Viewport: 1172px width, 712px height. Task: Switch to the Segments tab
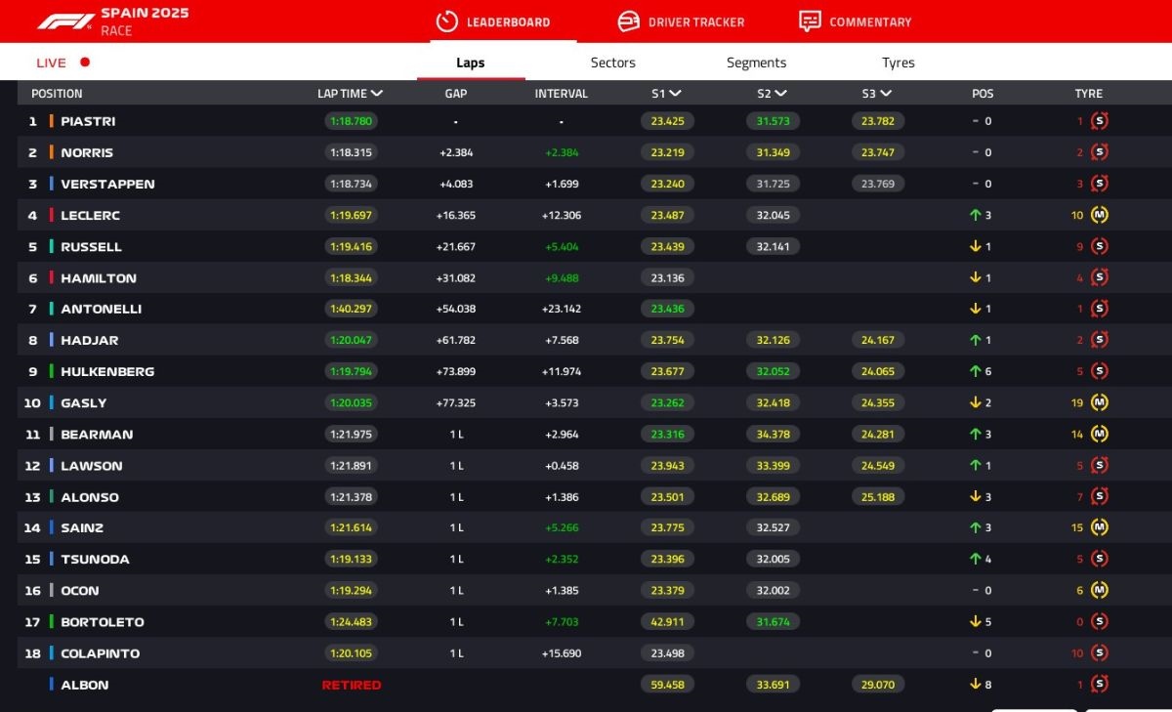pyautogui.click(x=756, y=63)
